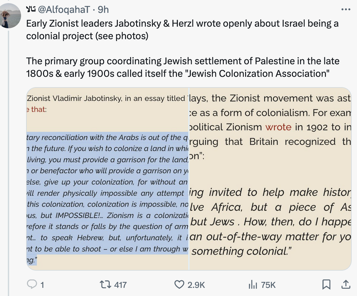Click the vertical thread line below the avatar
This screenshot has width=357, height=296.
point(9,157)
